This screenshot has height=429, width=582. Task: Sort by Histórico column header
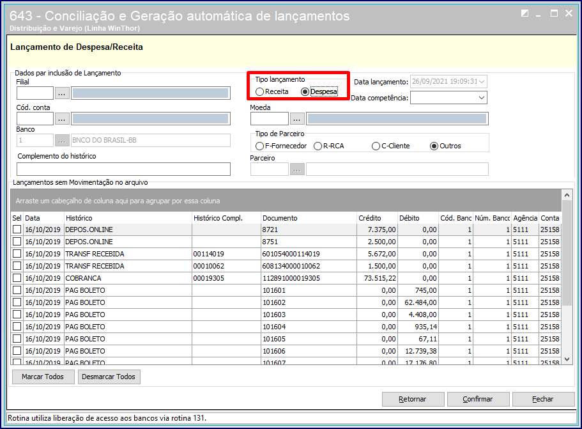point(128,218)
